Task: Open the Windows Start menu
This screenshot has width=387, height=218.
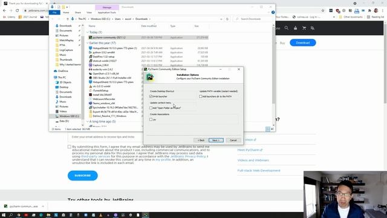Action: click(4, 215)
